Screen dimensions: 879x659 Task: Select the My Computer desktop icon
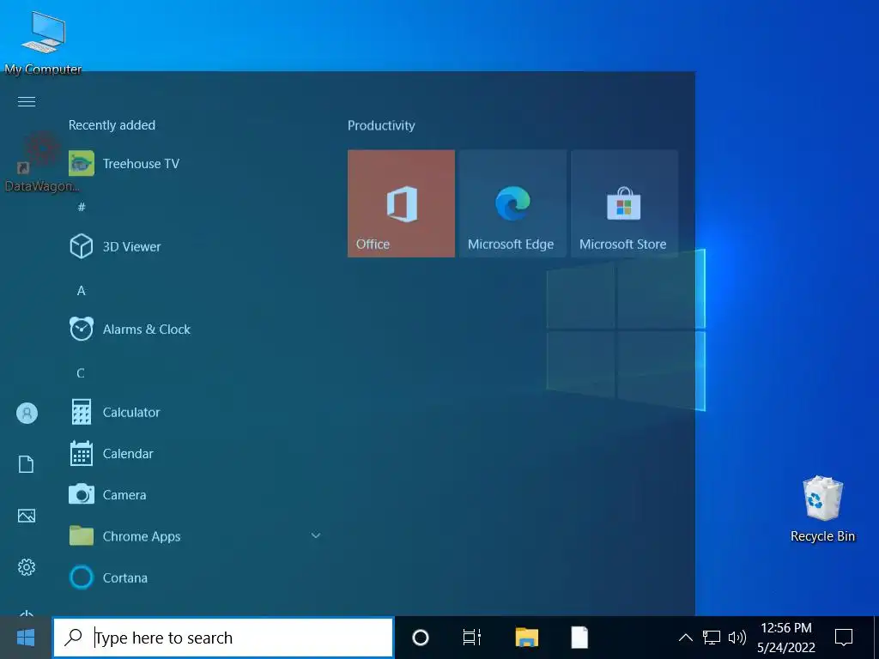(43, 44)
